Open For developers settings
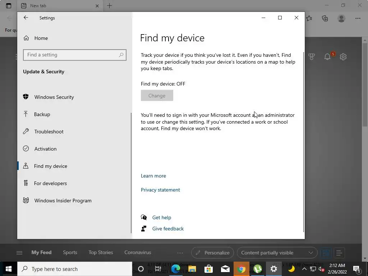This screenshot has height=276, width=368. [50, 183]
